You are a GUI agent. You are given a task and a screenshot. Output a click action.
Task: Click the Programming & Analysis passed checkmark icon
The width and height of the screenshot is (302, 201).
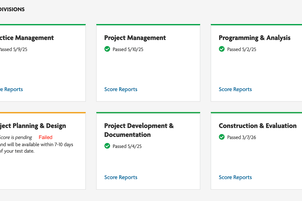click(x=222, y=49)
